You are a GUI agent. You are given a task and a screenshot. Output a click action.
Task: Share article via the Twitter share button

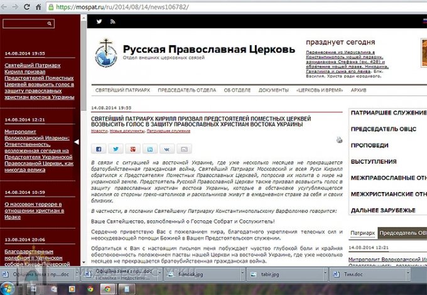(x=116, y=149)
